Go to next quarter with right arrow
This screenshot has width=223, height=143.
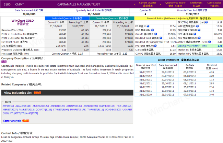click(160, 4)
